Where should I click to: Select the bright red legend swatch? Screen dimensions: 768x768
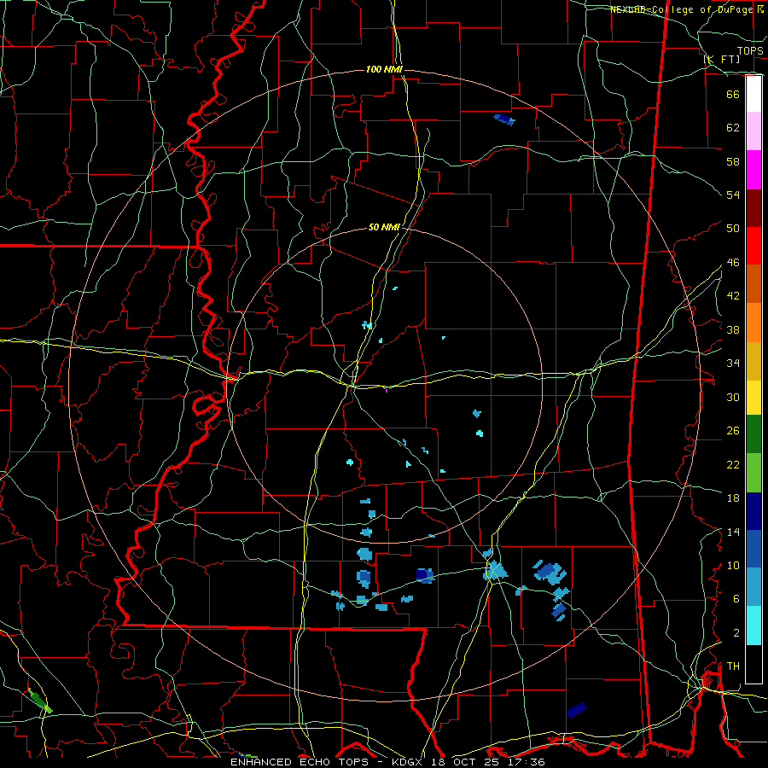tap(753, 246)
